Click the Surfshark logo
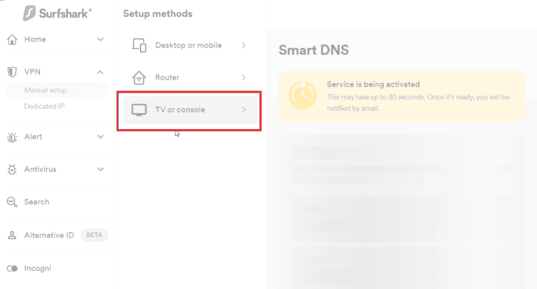 57,13
